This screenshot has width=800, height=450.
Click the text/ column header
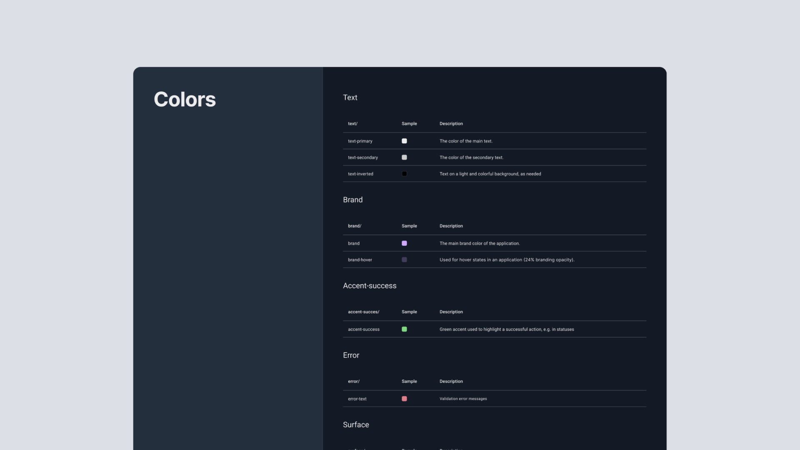click(x=353, y=123)
